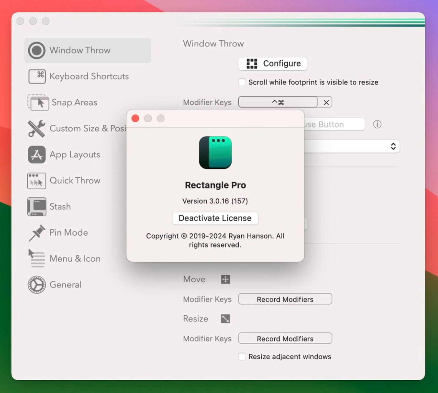Select the Quick Throw icon
The width and height of the screenshot is (438, 393).
click(x=36, y=181)
